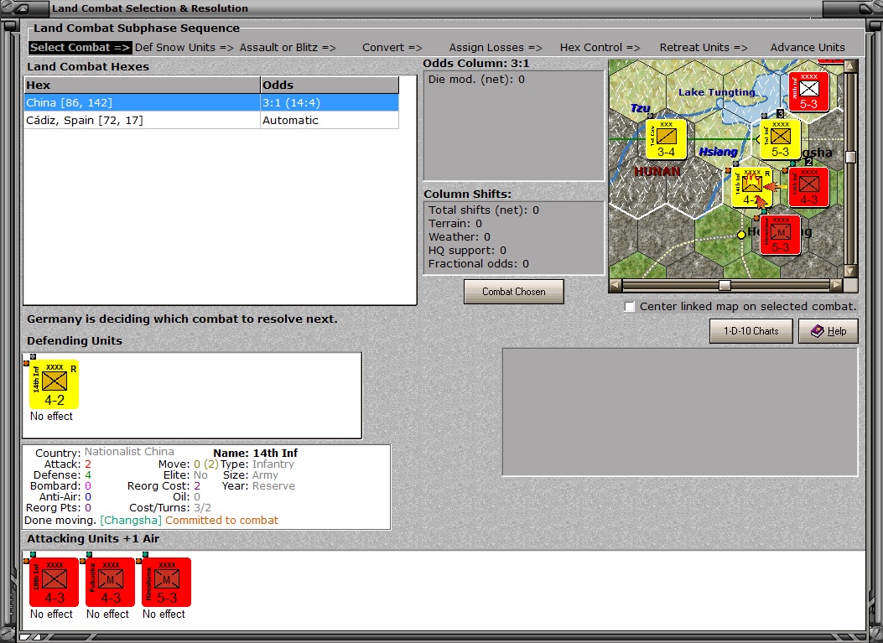The height and width of the screenshot is (643, 883).
Task: Click the Hex Control subphase step
Action: pyautogui.click(x=600, y=47)
